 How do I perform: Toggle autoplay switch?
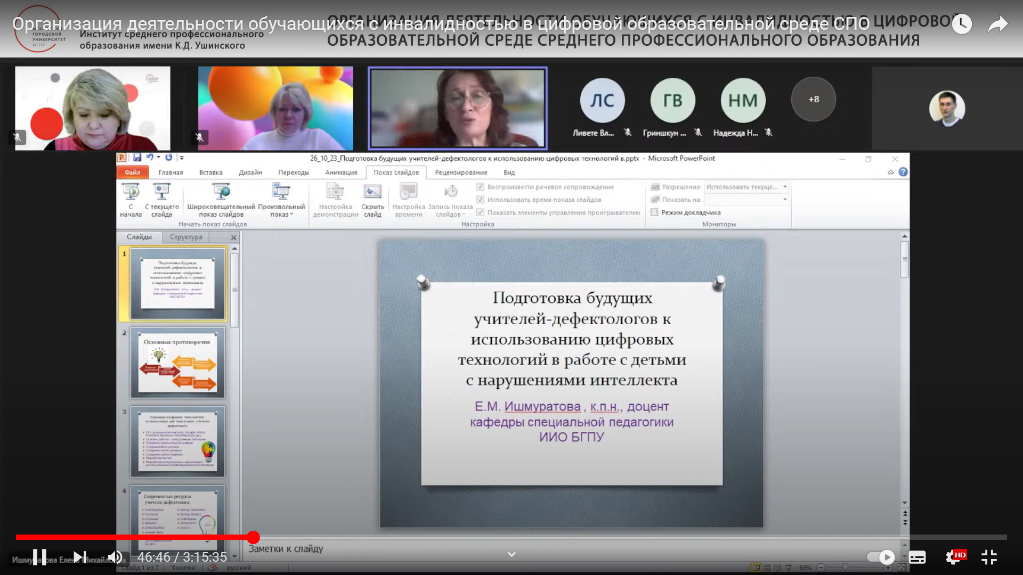point(881,557)
